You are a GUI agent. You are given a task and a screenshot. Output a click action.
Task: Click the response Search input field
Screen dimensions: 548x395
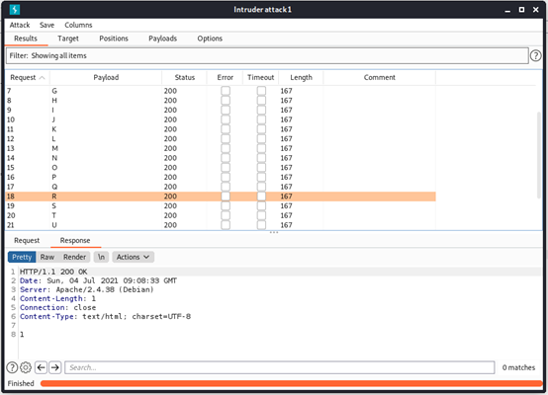280,367
